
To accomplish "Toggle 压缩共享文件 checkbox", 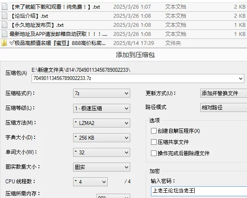I will click(154, 142).
